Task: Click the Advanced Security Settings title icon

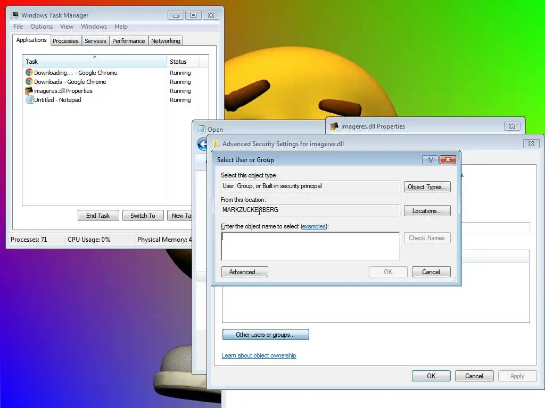Action: click(x=216, y=143)
